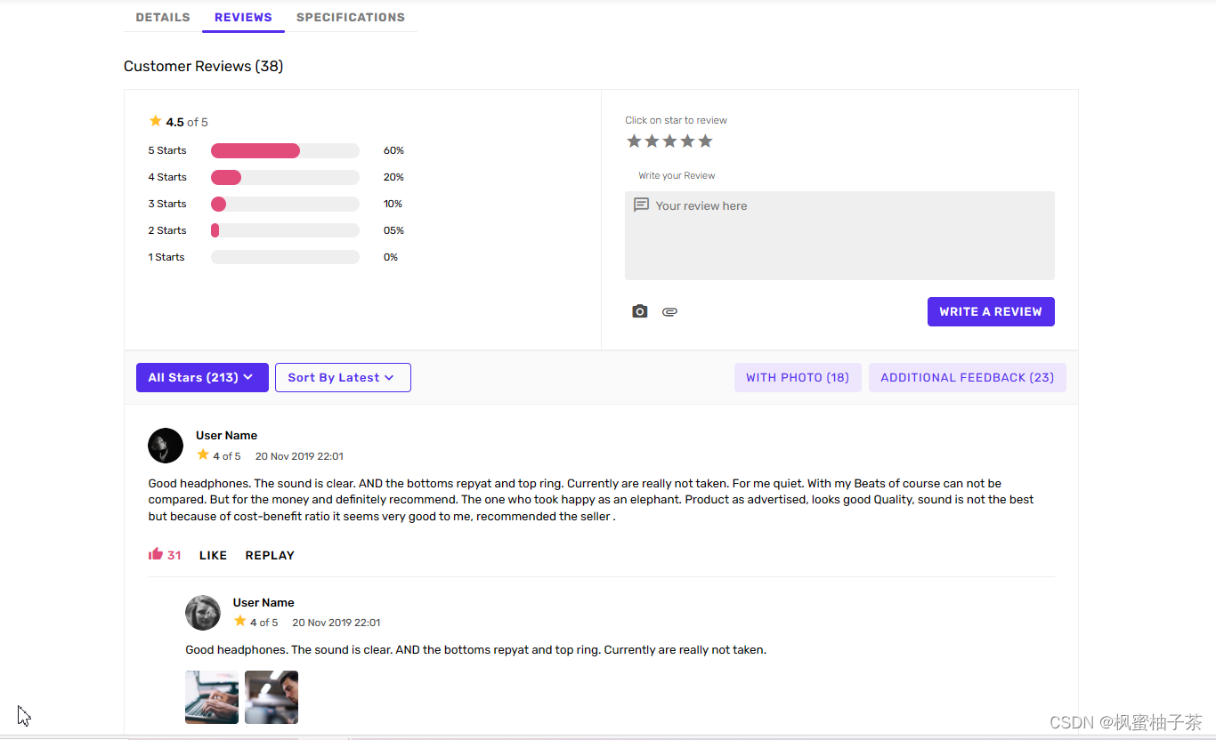Screen dimensions: 1216x740
Task: Click the 5 Starts rating bar
Action: coord(285,150)
